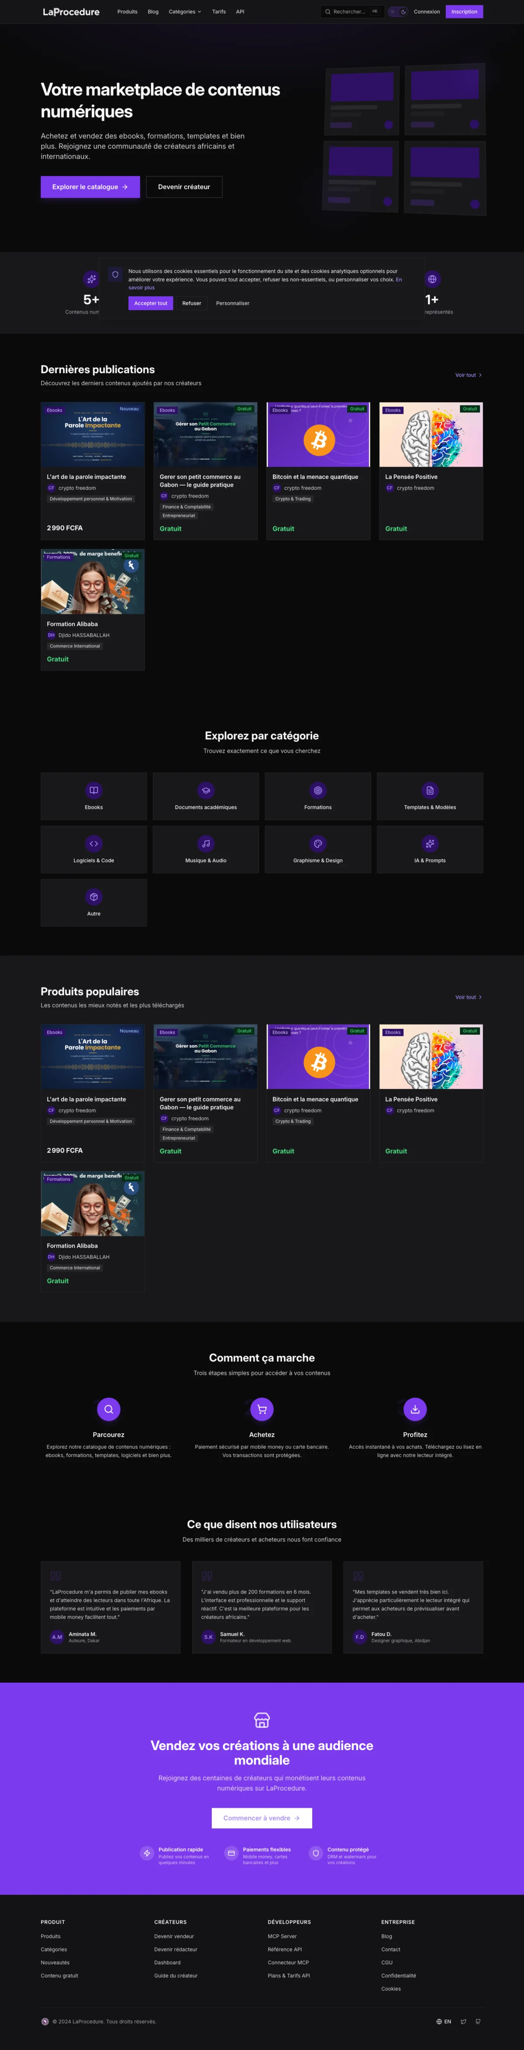Click the shield icon in cookie banner
This screenshot has width=524, height=2050.
click(x=115, y=275)
